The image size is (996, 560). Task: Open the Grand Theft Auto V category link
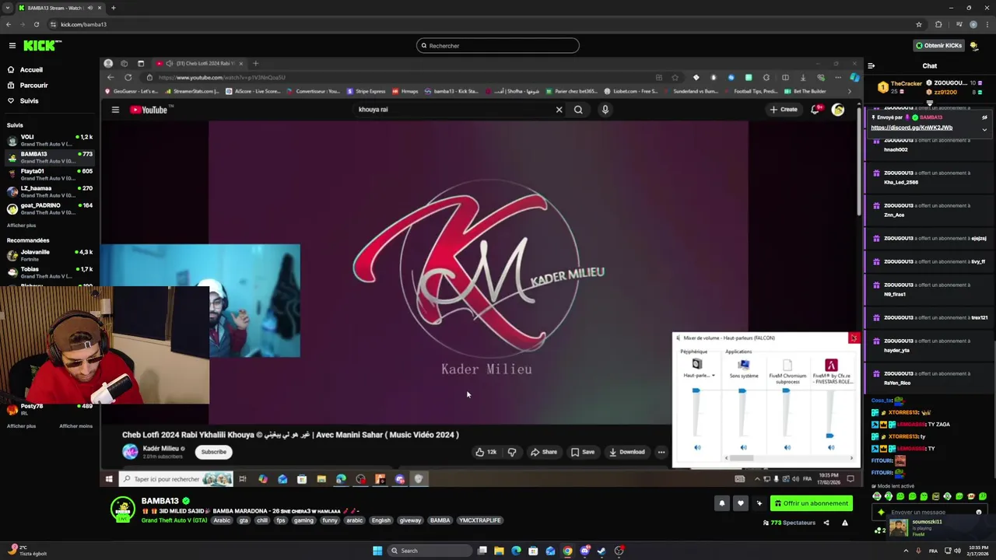tap(174, 520)
